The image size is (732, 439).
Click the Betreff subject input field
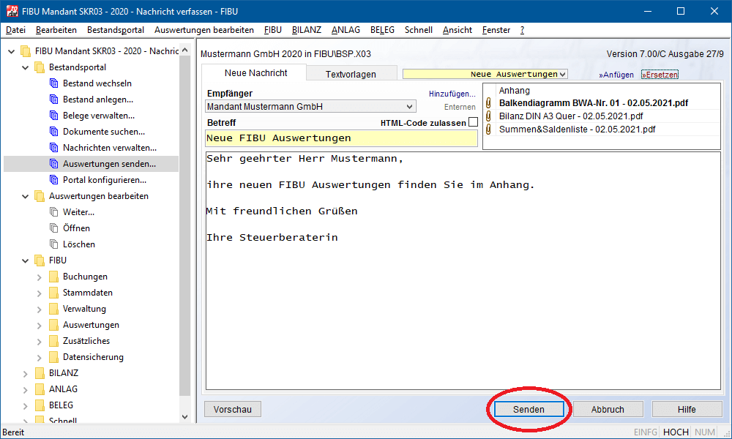(x=341, y=138)
